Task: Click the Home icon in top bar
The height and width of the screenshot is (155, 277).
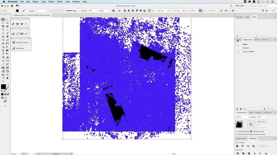Action: pos(12,6)
